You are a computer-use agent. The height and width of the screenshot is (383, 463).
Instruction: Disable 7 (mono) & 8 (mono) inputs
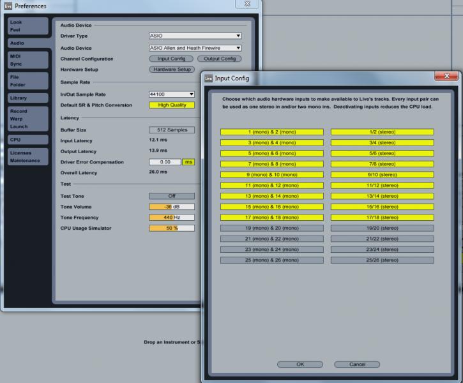coord(272,164)
